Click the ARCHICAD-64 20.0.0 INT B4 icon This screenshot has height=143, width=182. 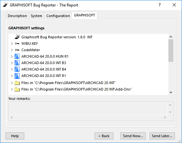tap(17, 69)
